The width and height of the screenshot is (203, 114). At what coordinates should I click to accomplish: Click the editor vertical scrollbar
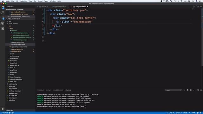[202, 37]
